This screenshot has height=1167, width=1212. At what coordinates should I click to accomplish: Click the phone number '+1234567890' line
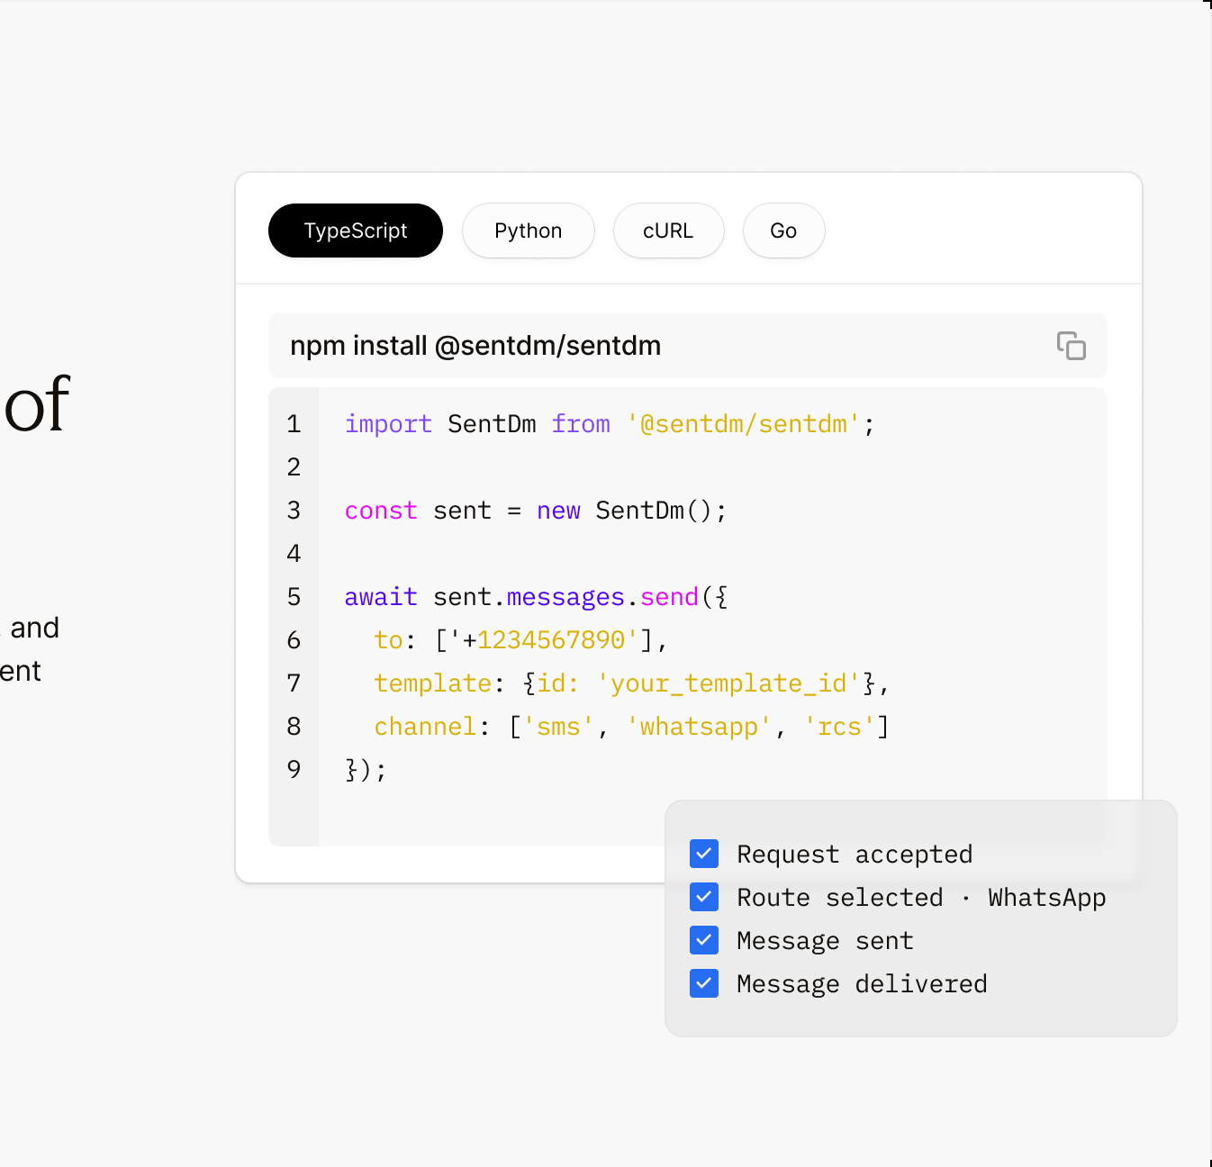click(520, 640)
